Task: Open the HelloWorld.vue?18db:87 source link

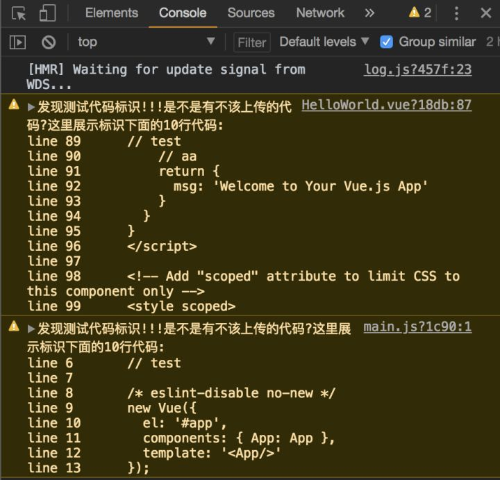Action: tap(387, 105)
